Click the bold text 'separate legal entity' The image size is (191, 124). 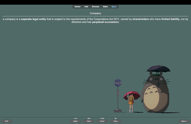pyautogui.click(x=33, y=19)
